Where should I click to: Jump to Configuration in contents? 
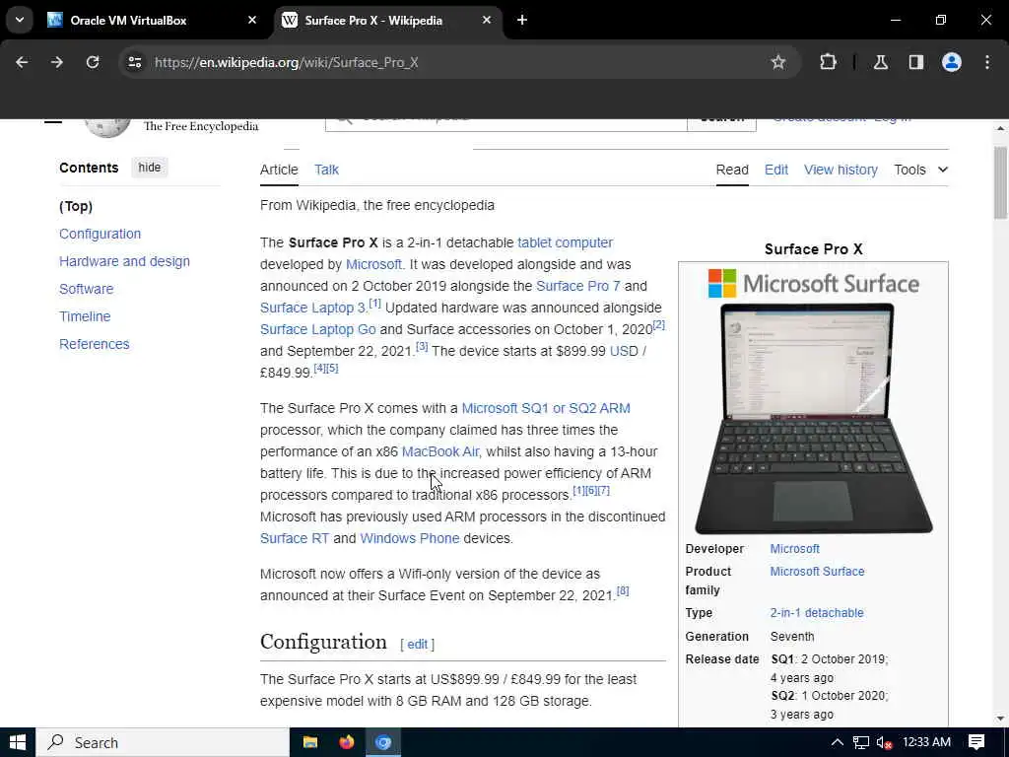point(100,234)
